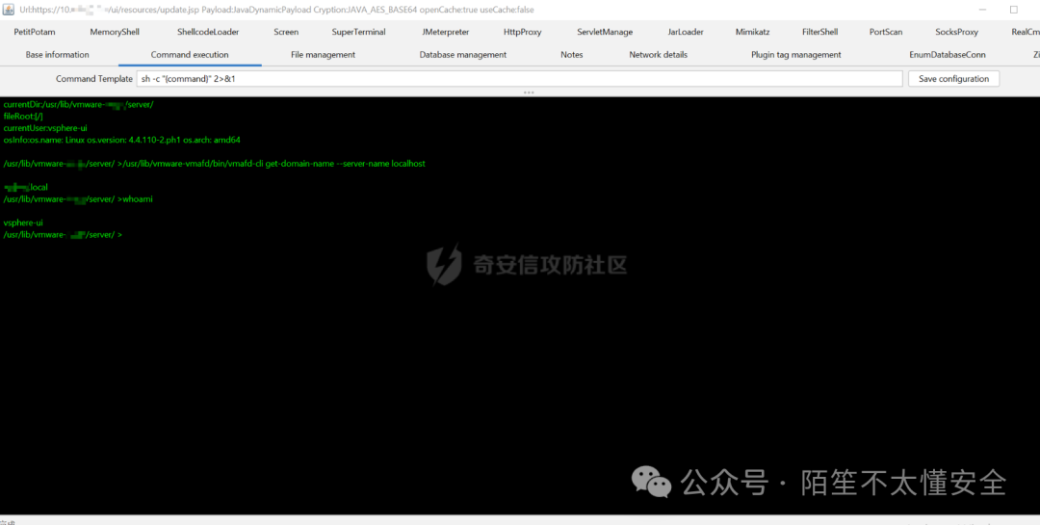Open the SocksProxy tab
1040x525 pixels.
[956, 32]
